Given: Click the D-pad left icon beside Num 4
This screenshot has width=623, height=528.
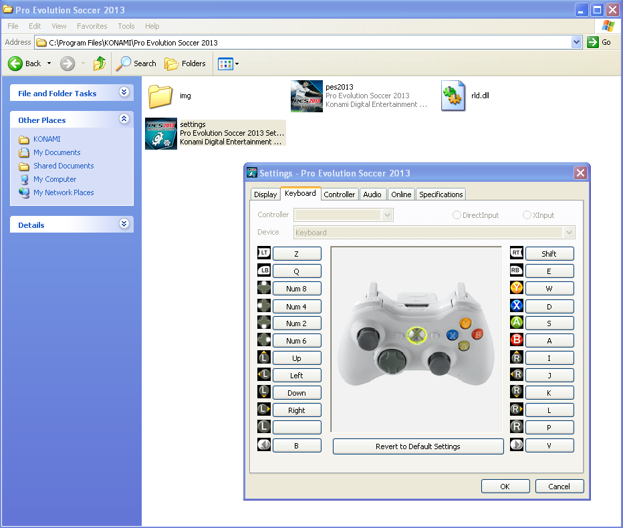Looking at the screenshot, I should pyautogui.click(x=264, y=305).
